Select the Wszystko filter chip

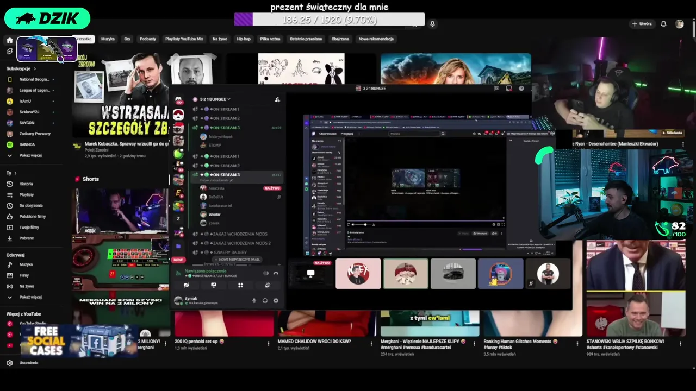(x=84, y=39)
